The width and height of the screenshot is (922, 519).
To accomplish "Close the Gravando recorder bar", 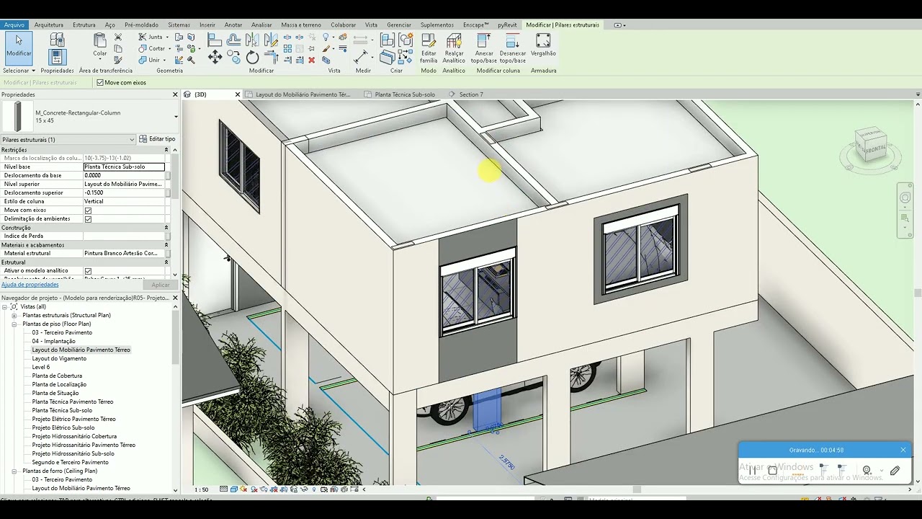I will coord(903,450).
